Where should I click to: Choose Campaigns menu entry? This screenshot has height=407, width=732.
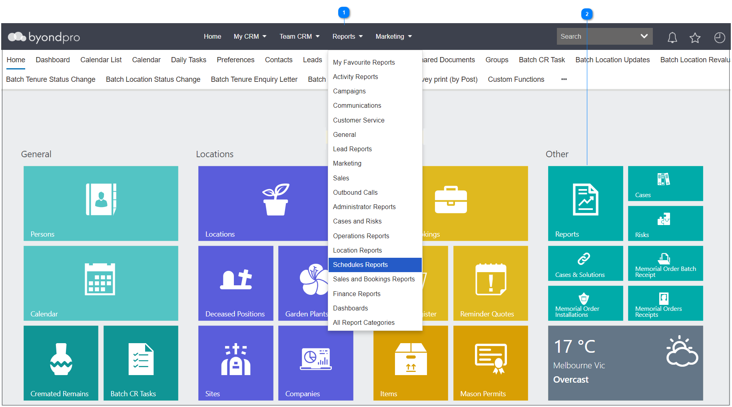click(375, 91)
